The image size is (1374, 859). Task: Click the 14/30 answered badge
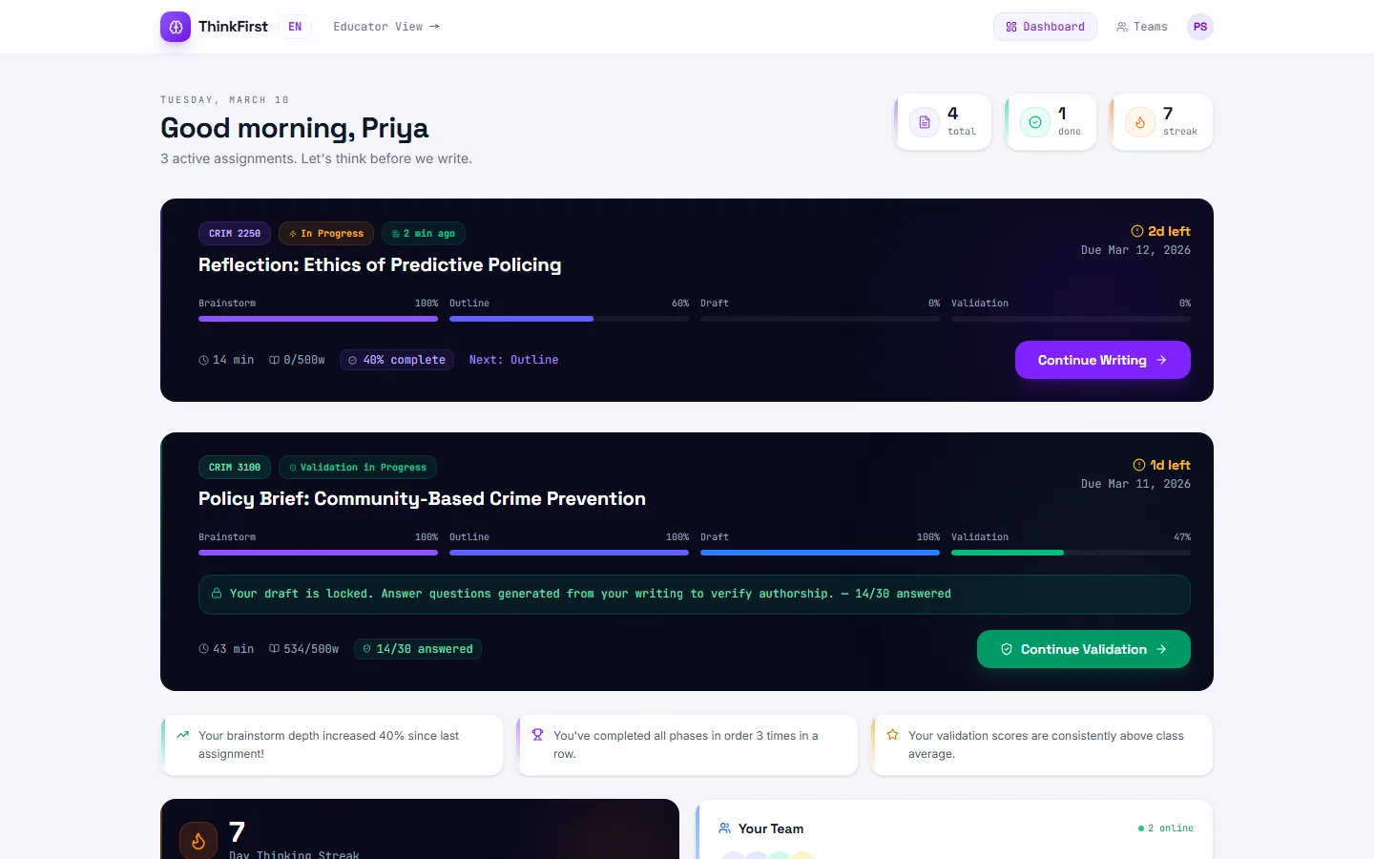click(x=418, y=649)
